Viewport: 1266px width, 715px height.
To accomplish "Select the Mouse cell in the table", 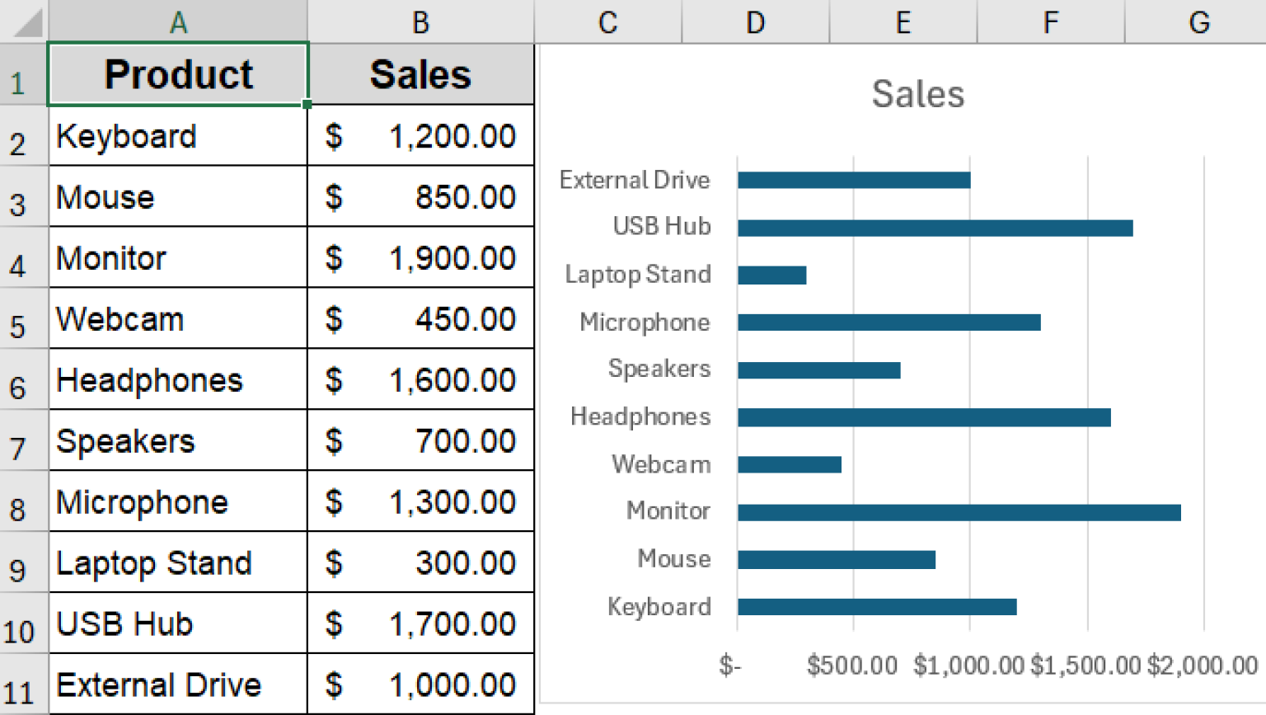I will [178, 196].
